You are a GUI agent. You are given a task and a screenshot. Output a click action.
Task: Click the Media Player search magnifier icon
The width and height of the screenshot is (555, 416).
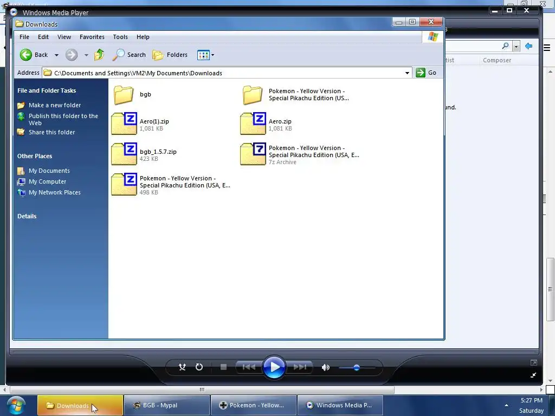[x=506, y=46]
